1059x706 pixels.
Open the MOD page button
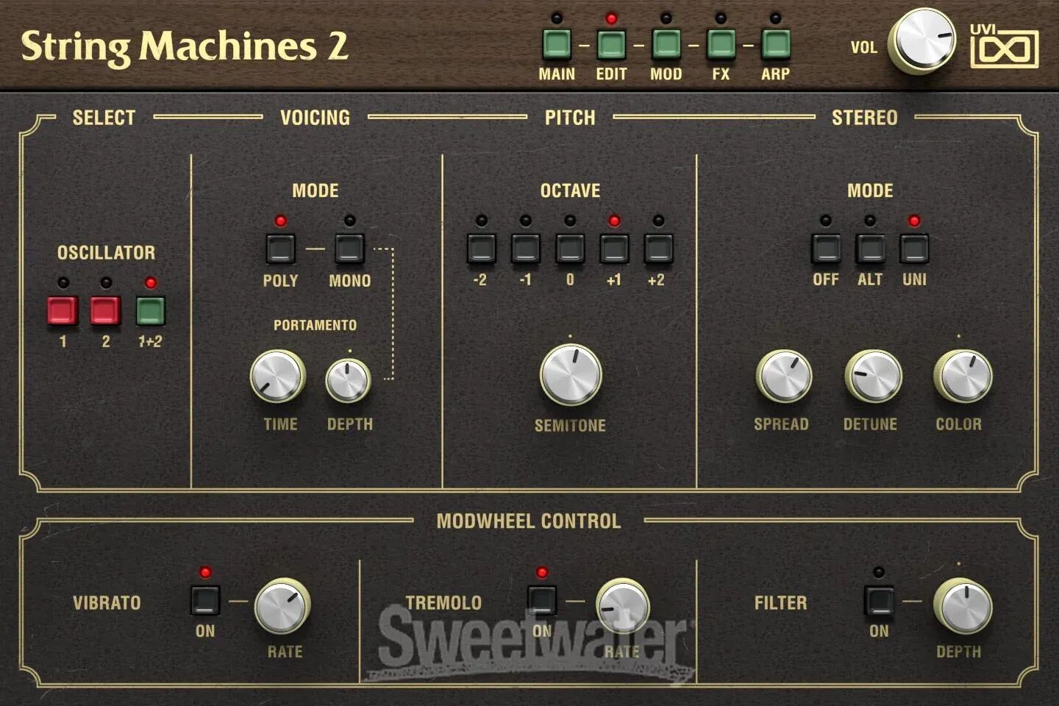666,44
